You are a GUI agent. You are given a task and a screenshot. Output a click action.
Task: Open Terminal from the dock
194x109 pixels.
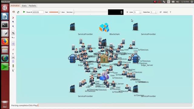click(5, 25)
